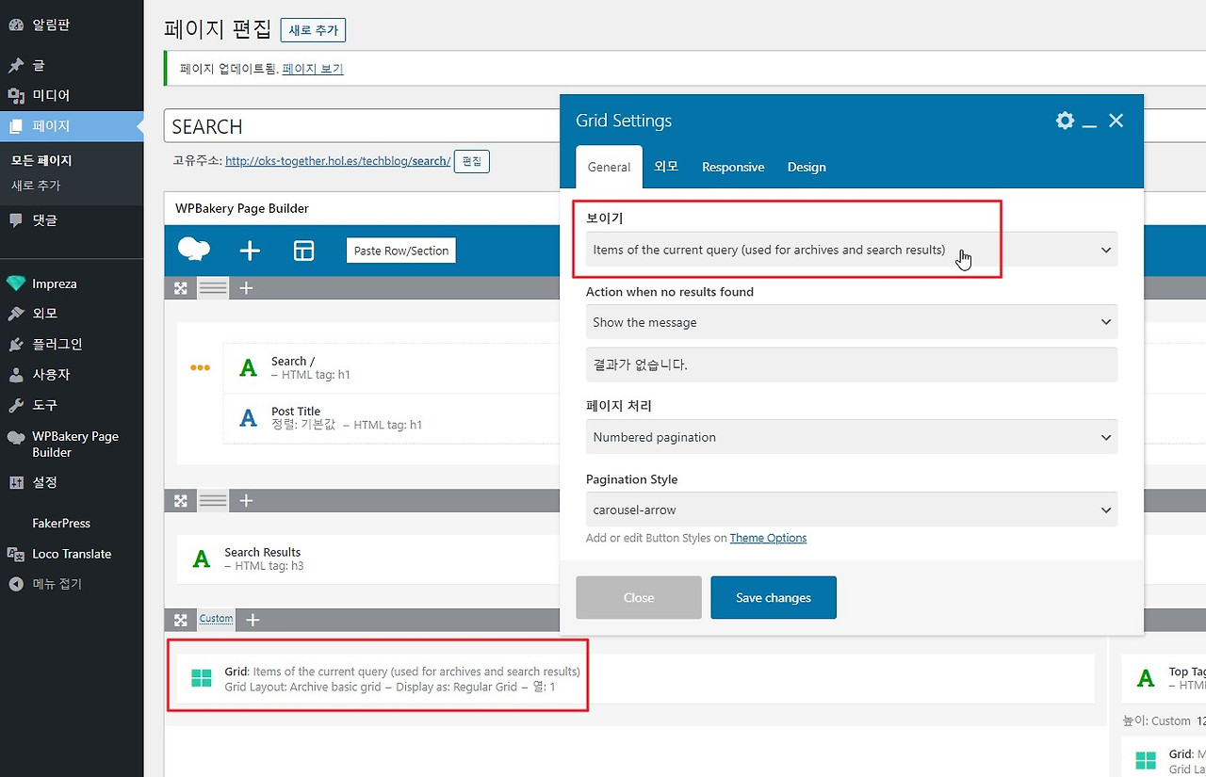Follow the Theme Options link
The image size is (1206, 777).
coord(768,538)
